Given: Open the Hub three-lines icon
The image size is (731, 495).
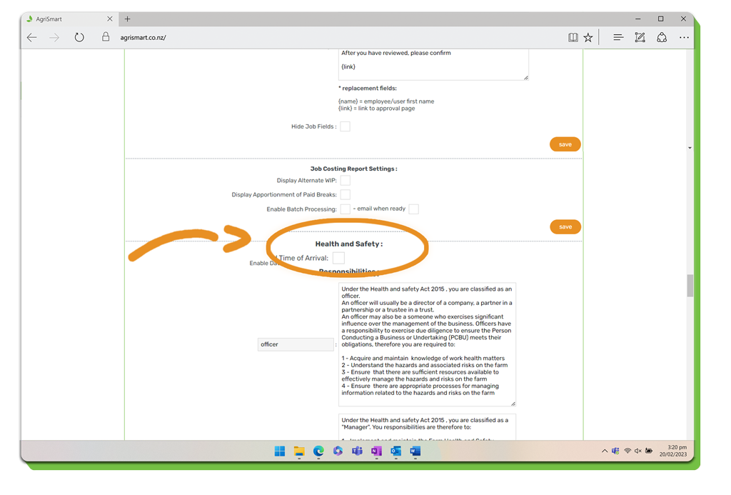Looking at the screenshot, I should (618, 38).
